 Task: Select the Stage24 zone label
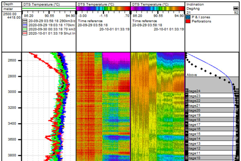point(193,91)
